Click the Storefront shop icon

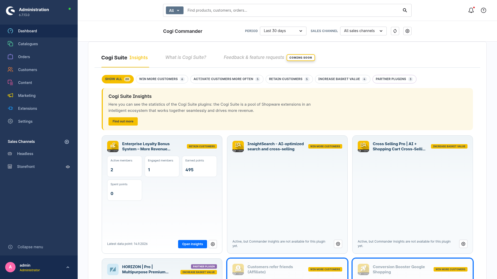coord(10,167)
